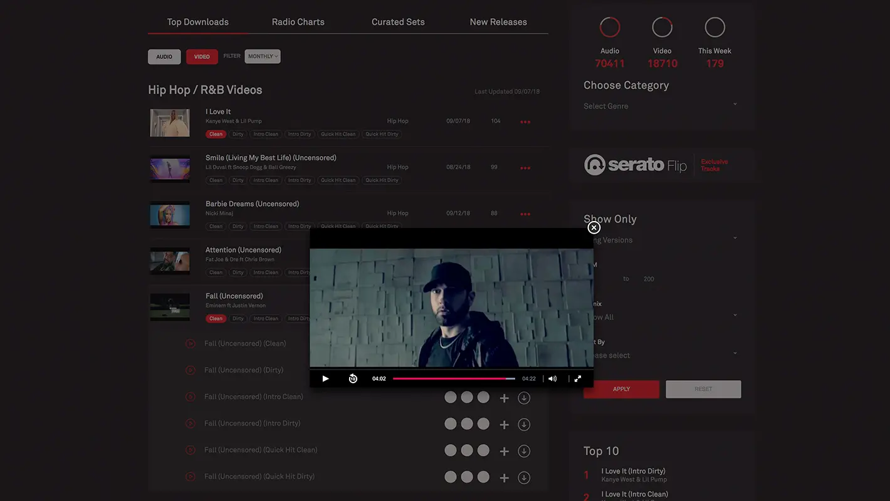Screen dimensions: 890x501
Task: Select the Video toggle button
Action: tap(202, 57)
